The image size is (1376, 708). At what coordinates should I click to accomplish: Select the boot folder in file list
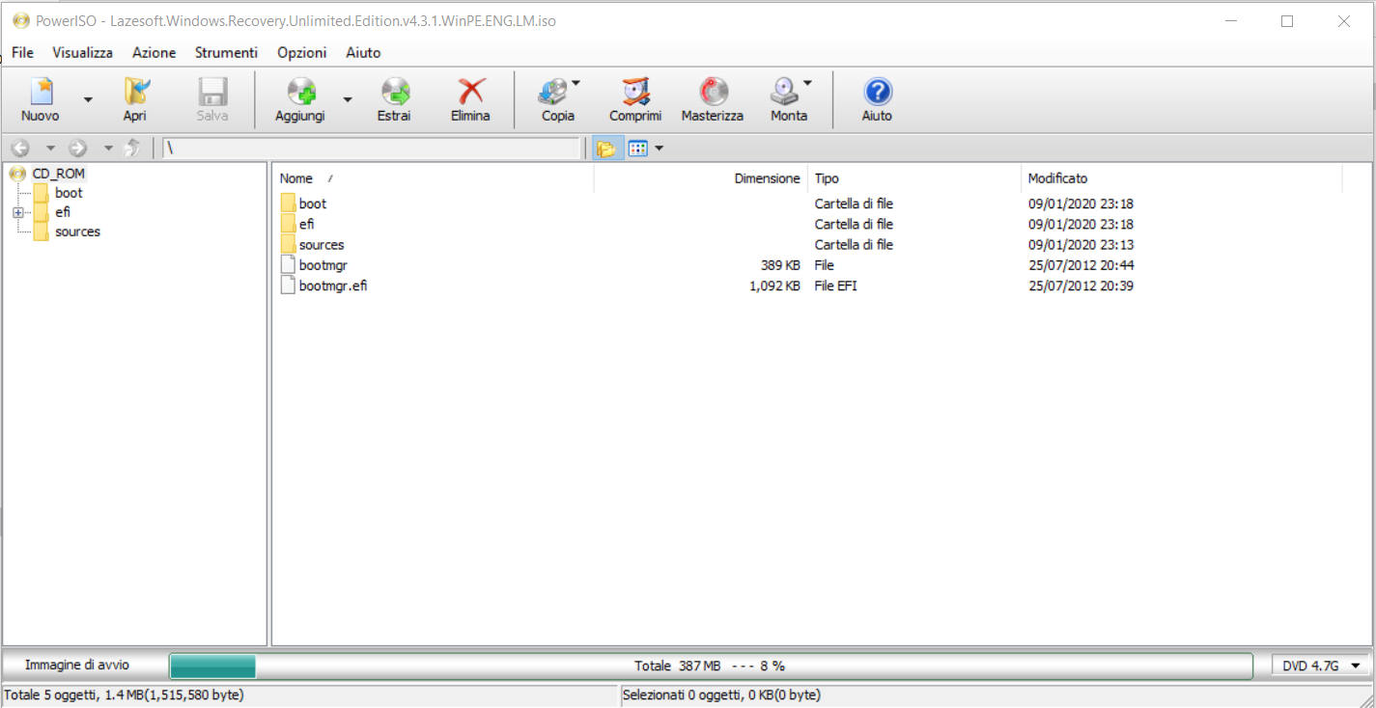coord(313,204)
